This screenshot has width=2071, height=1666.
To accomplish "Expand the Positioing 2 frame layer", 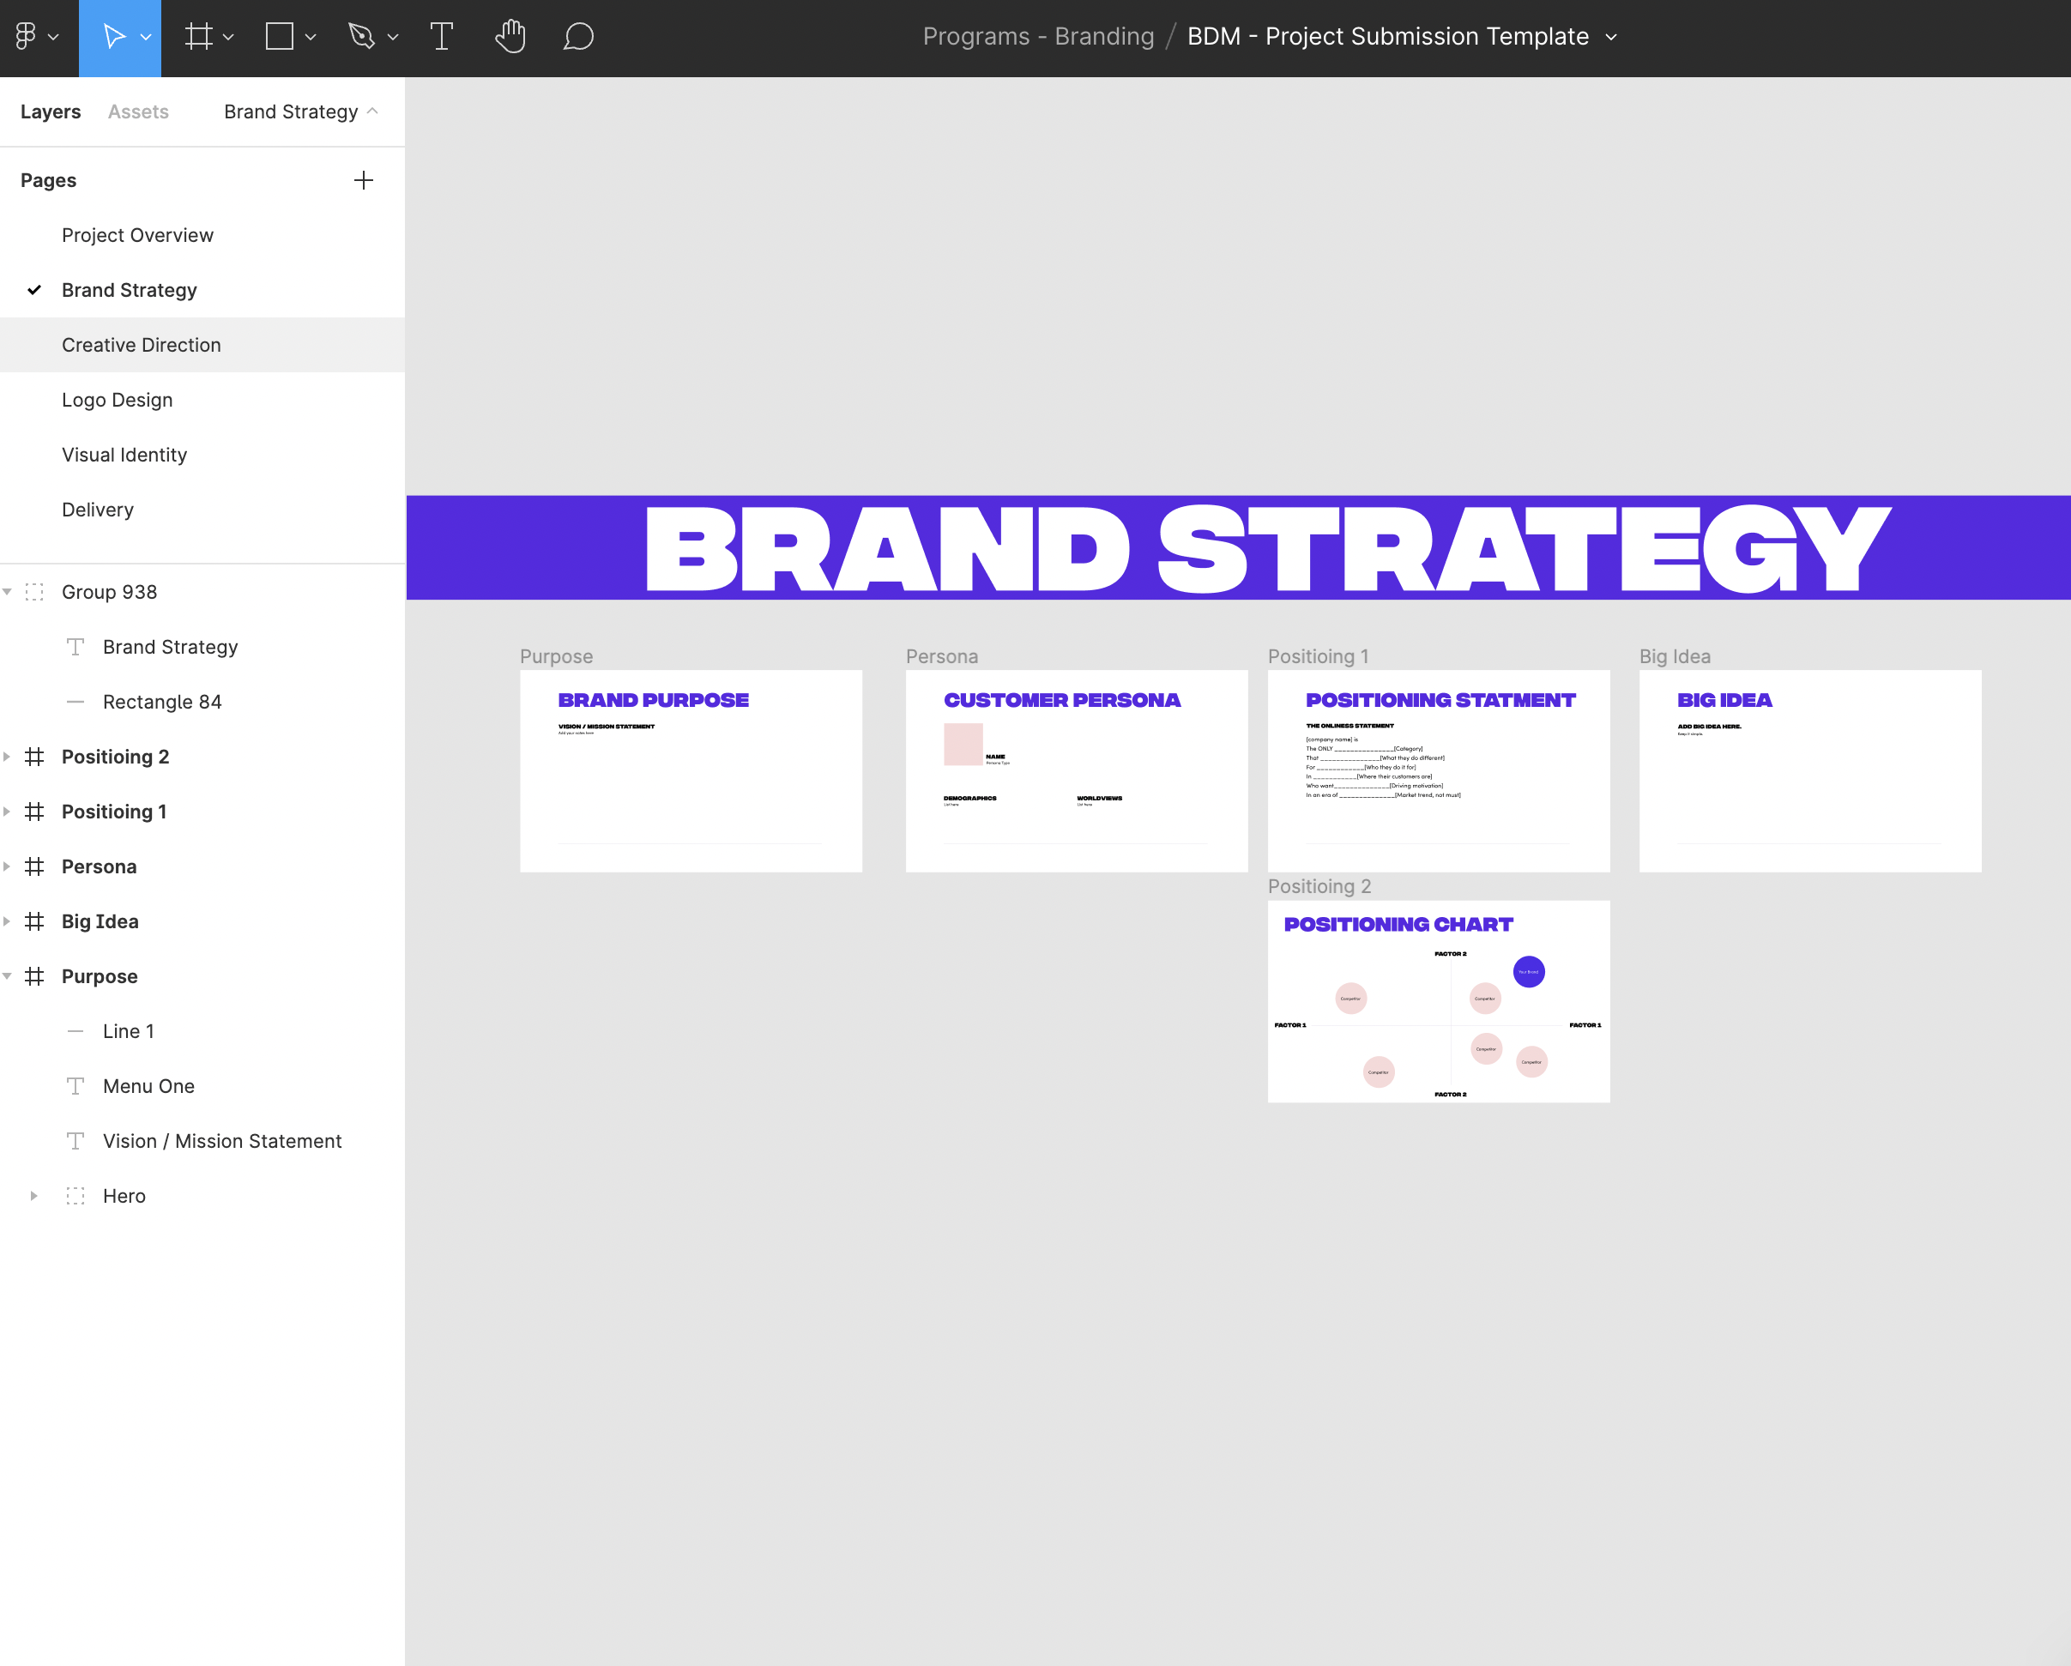I will click(x=8, y=756).
